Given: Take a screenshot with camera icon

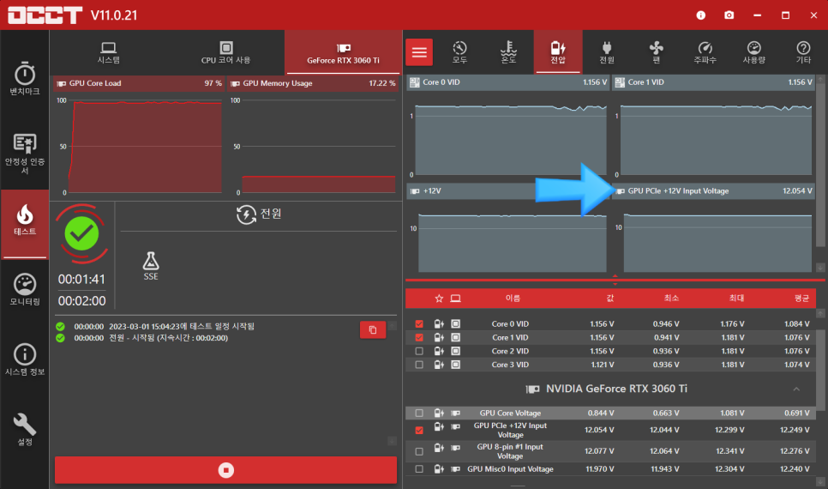Looking at the screenshot, I should [x=729, y=15].
